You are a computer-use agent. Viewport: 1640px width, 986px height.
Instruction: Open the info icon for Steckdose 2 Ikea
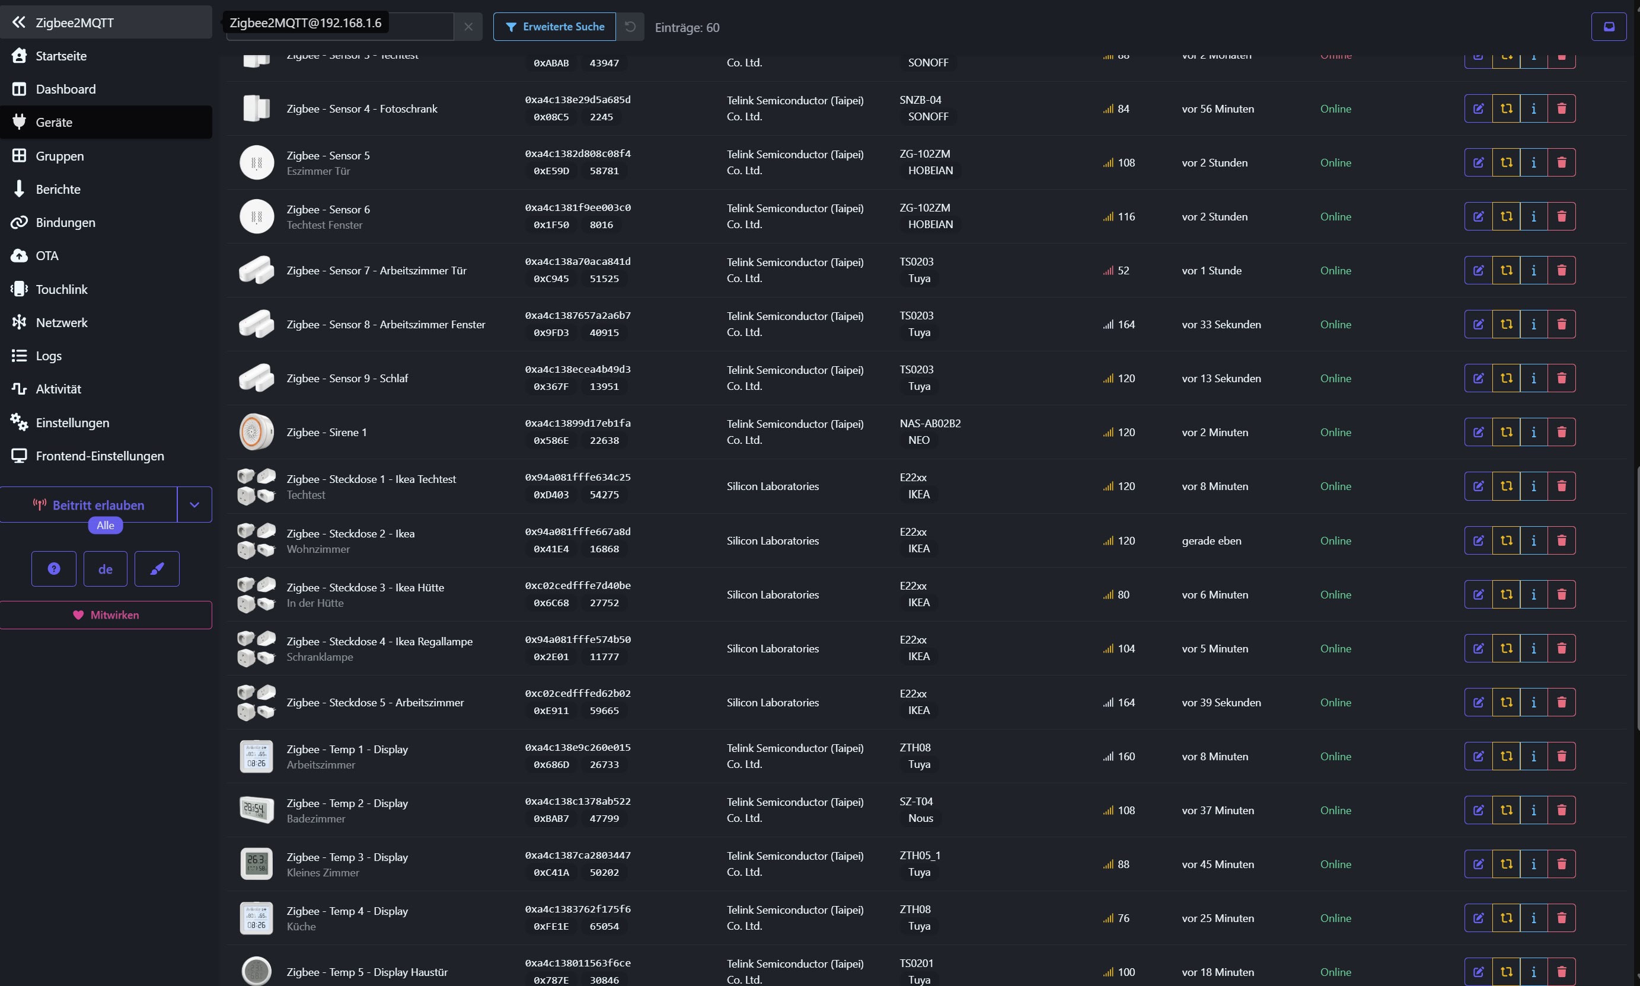point(1534,540)
